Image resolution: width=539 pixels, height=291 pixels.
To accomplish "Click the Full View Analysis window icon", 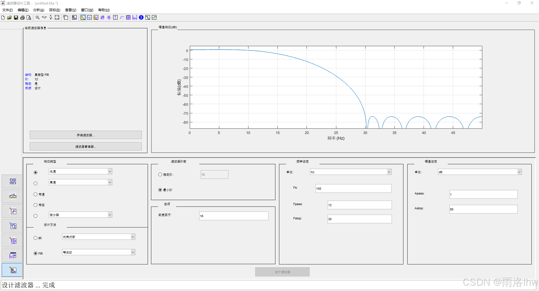I will pos(66,18).
